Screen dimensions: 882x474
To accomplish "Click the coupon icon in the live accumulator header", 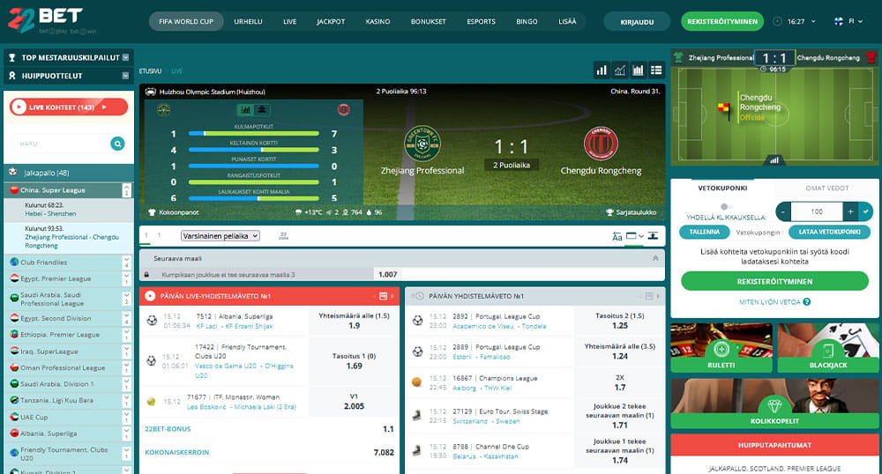I will point(383,296).
